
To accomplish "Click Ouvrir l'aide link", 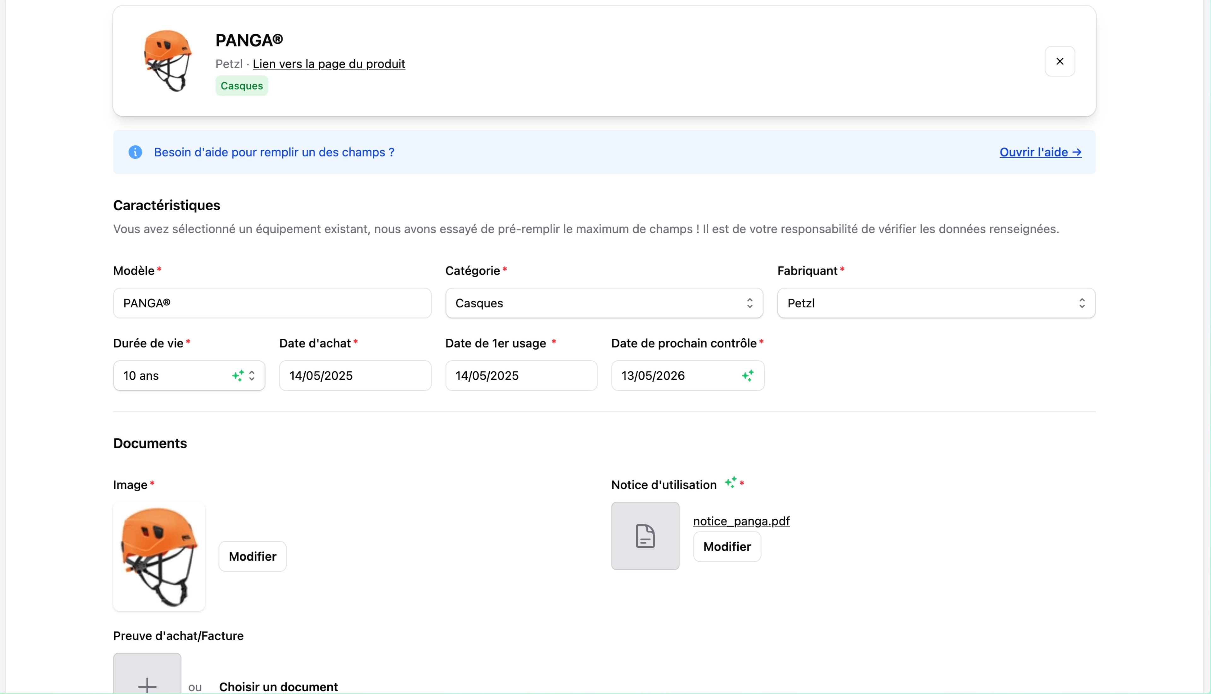I will (1040, 152).
